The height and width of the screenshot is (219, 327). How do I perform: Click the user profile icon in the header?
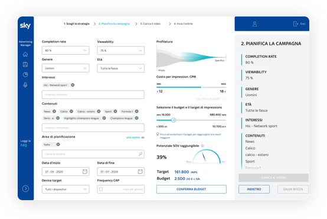coord(254,24)
